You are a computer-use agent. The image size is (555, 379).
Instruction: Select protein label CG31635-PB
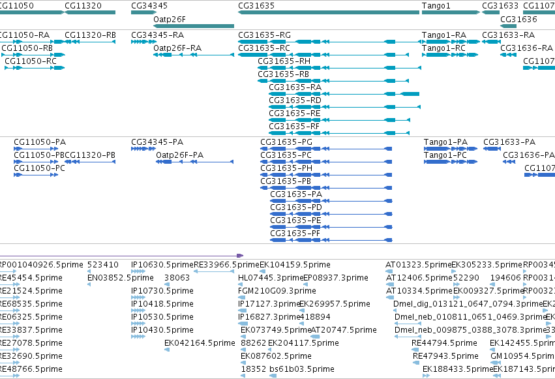(286, 181)
